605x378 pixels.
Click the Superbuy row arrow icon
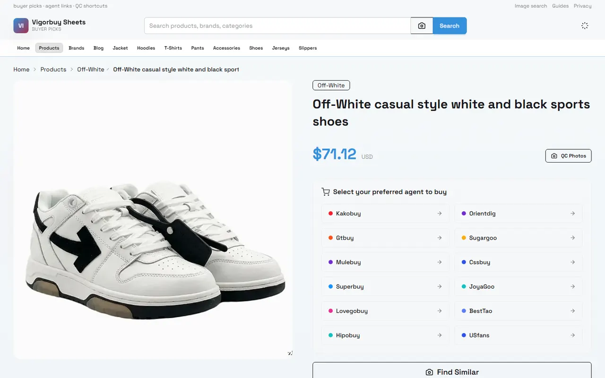click(440, 287)
